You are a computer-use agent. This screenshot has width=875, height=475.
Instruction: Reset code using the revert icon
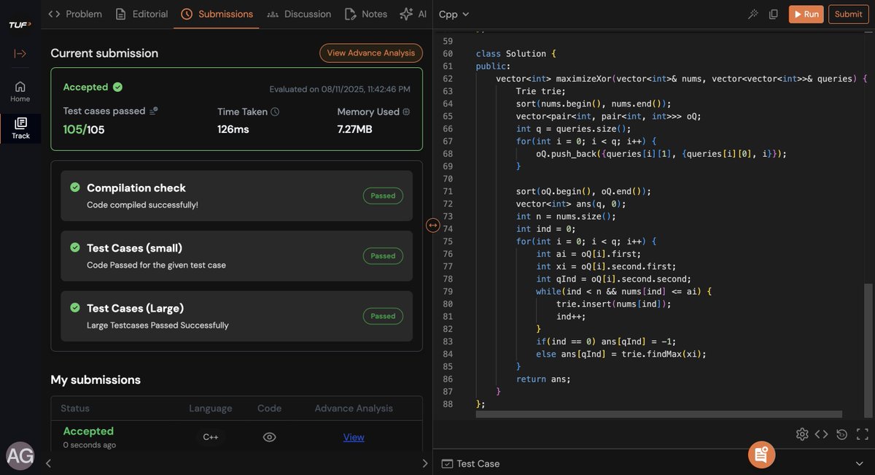(840, 433)
